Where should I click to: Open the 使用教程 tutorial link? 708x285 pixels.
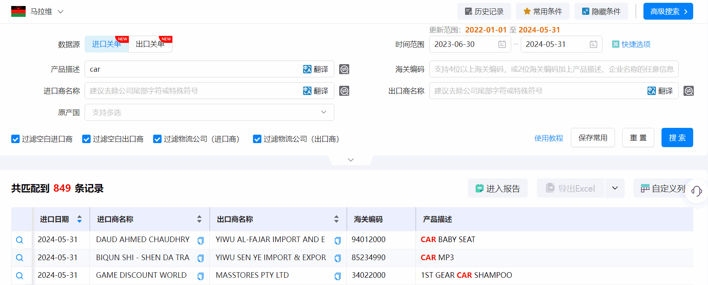(548, 138)
